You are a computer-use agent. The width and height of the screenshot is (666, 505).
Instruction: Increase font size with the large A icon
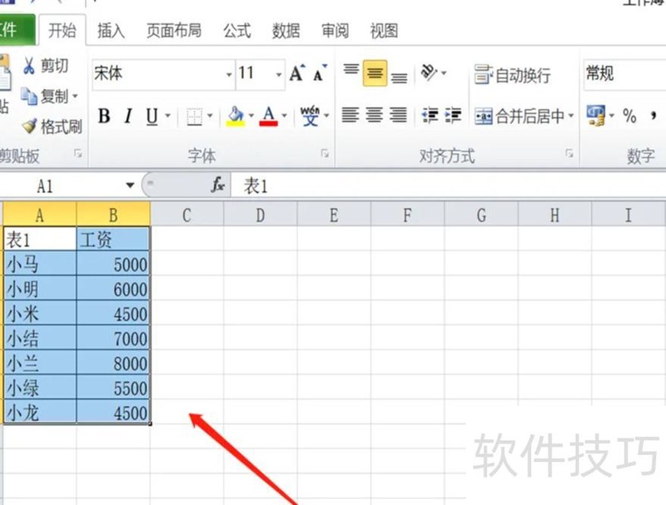[x=297, y=73]
